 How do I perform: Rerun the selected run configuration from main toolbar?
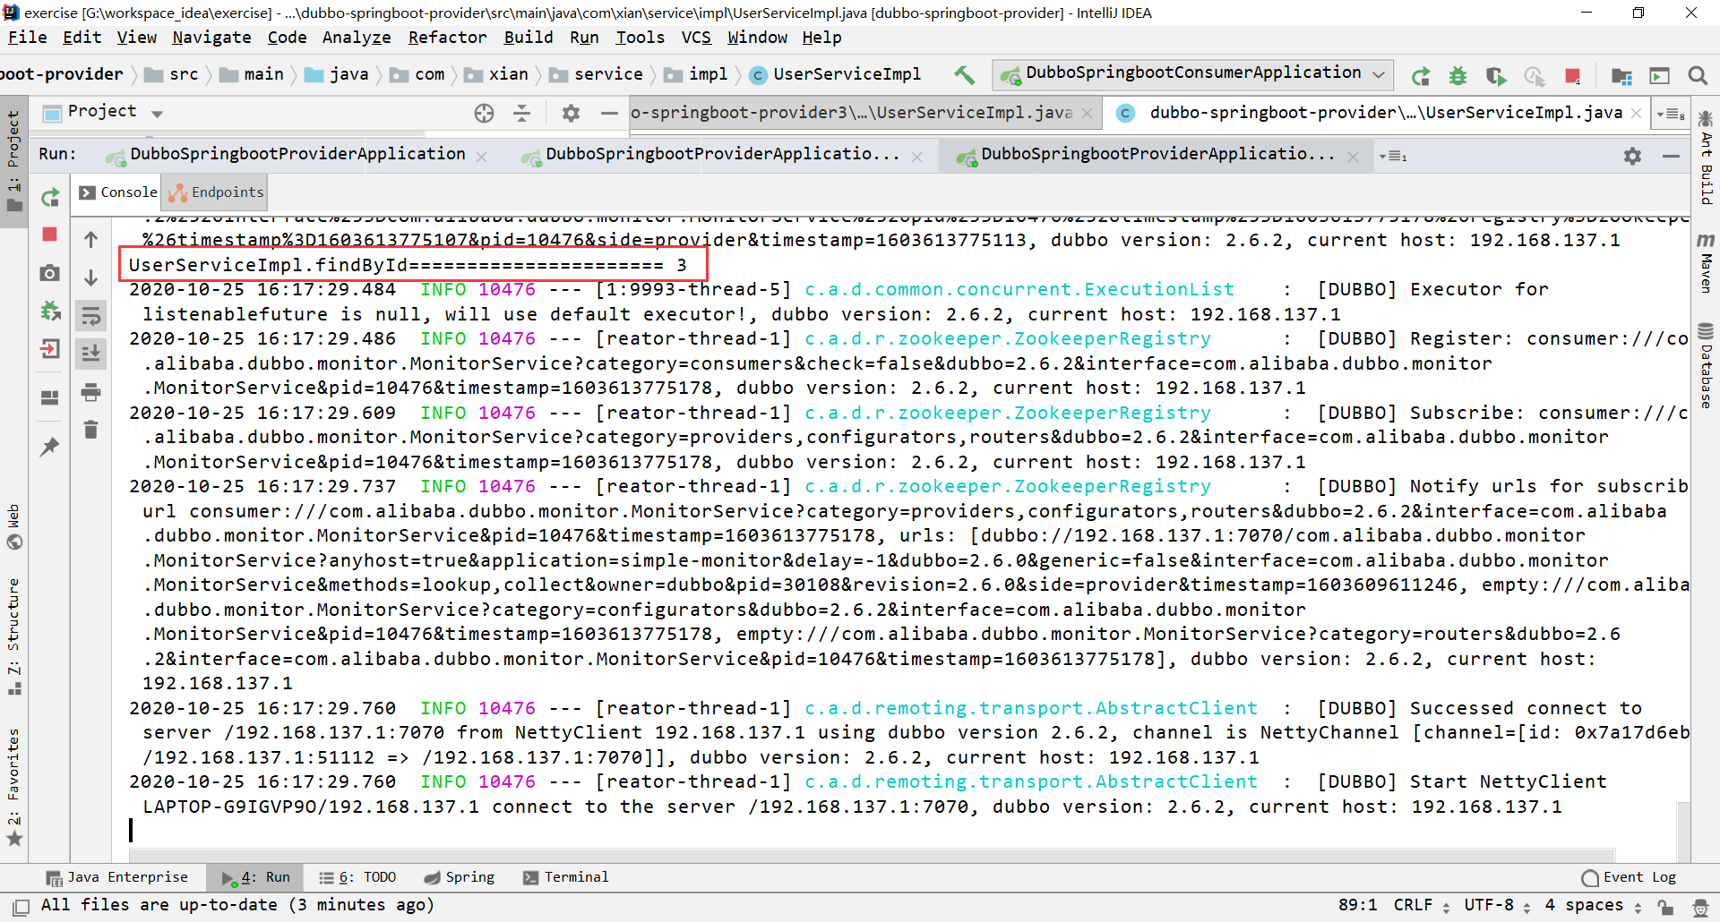point(1421,76)
